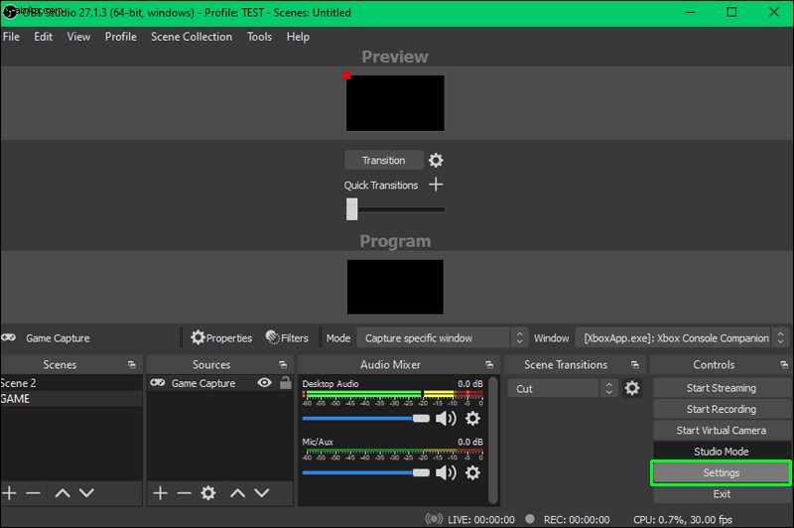The image size is (794, 528).
Task: Select Scene 2 in Scenes list
Action: (70, 383)
